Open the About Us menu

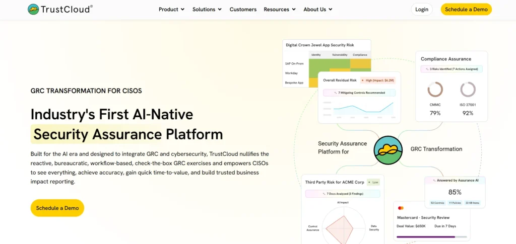[318, 10]
